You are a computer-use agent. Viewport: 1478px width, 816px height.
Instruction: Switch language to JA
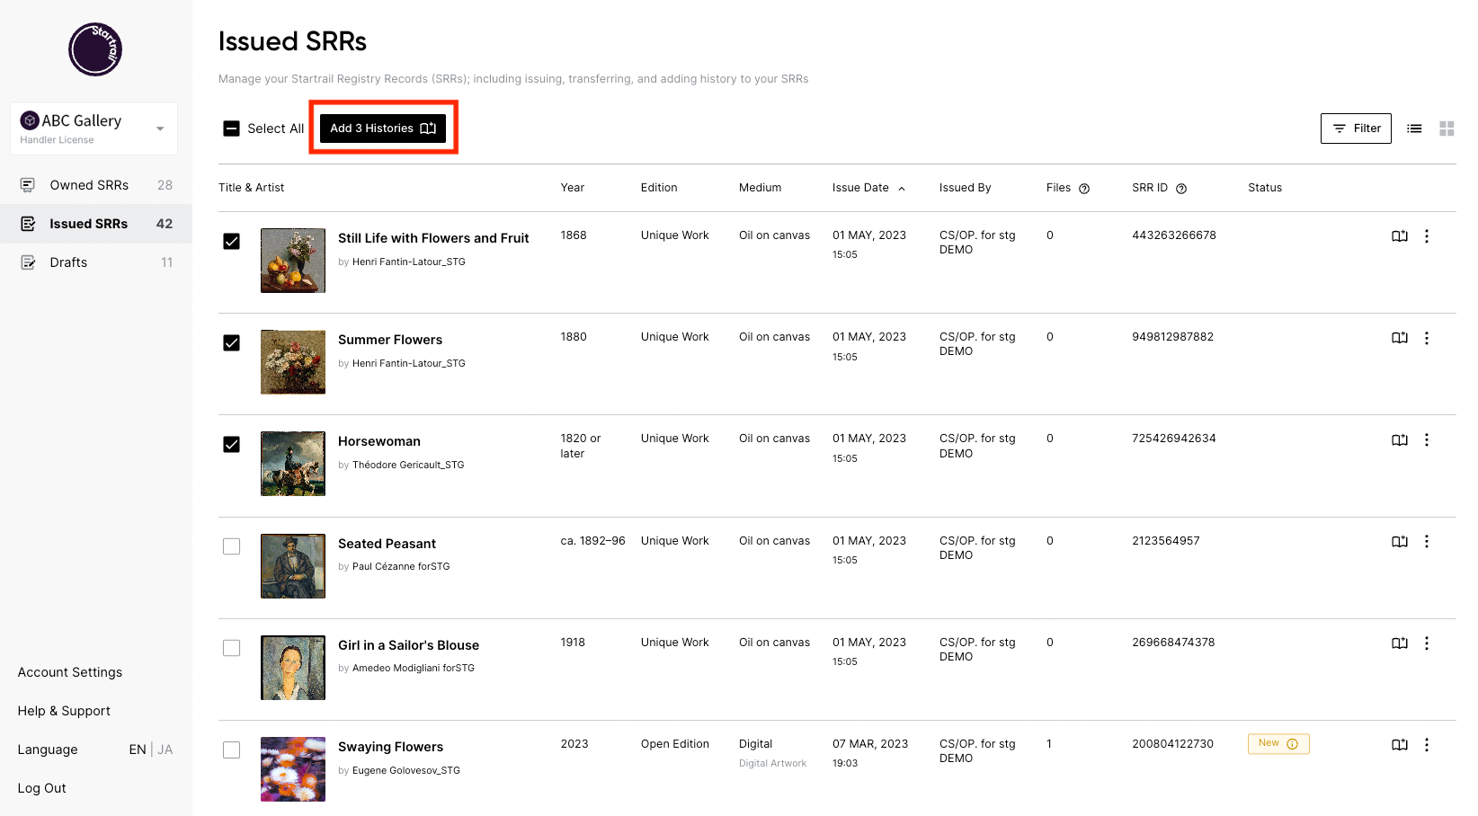point(165,749)
